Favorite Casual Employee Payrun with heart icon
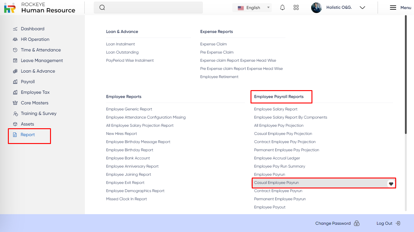 (x=391, y=184)
